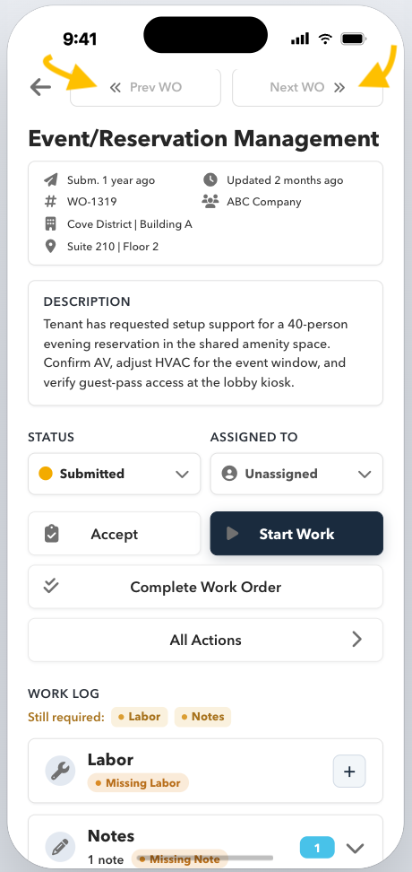Click the Labor wrench icon

pos(60,771)
